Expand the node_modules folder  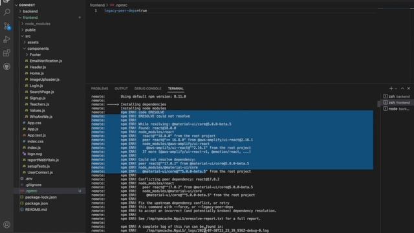[38, 24]
